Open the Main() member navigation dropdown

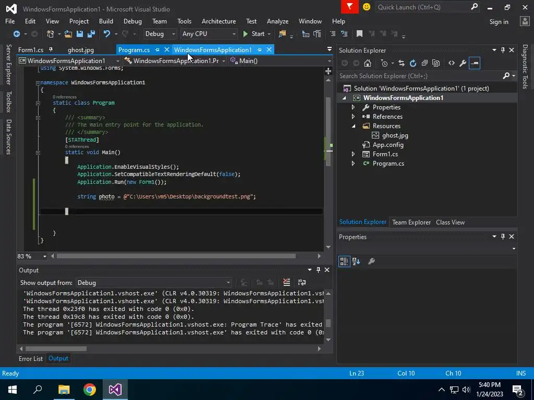(280, 61)
